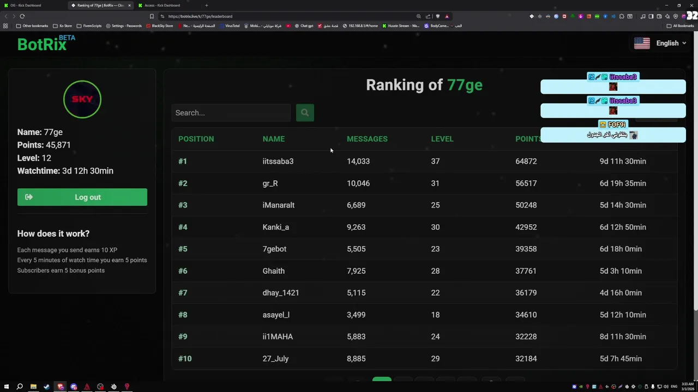Screen dimensions: 698x392
Task: Go forward with the browser forward arrow
Action: [x=14, y=16]
